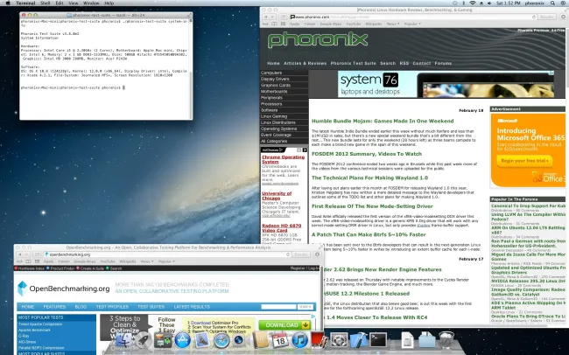Image resolution: width=569 pixels, height=355 pixels.
Task: Click the OpenBenchmarking.org logo
Action: 64,289
